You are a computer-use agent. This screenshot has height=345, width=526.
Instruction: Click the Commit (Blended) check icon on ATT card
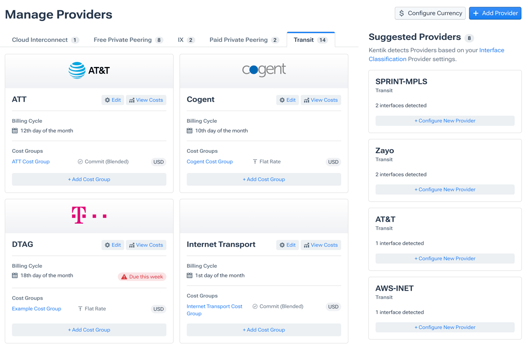click(x=80, y=162)
